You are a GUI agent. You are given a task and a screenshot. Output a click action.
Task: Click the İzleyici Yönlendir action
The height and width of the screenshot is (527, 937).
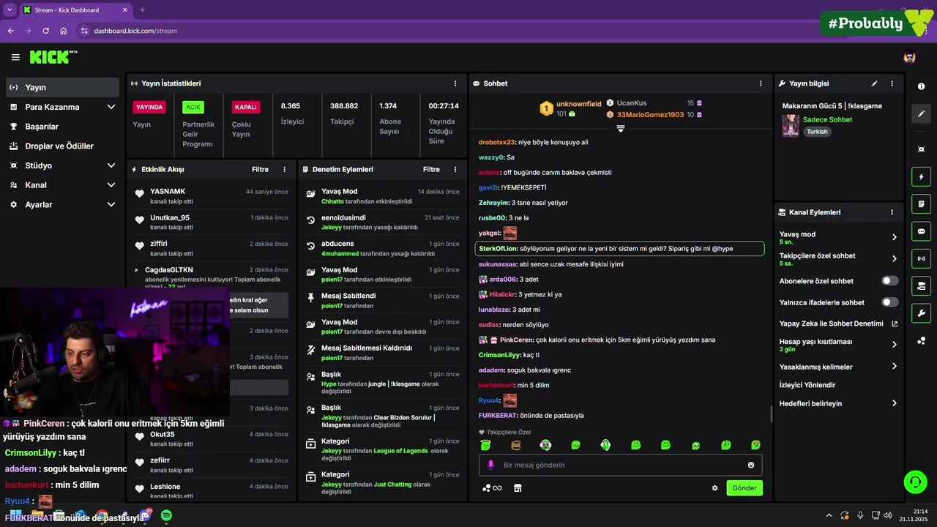click(x=807, y=385)
